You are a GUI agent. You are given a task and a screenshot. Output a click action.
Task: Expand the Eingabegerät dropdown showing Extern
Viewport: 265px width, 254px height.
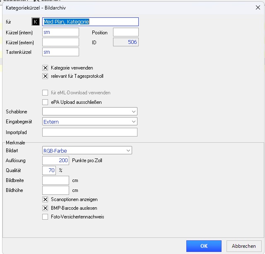[x=90, y=122]
